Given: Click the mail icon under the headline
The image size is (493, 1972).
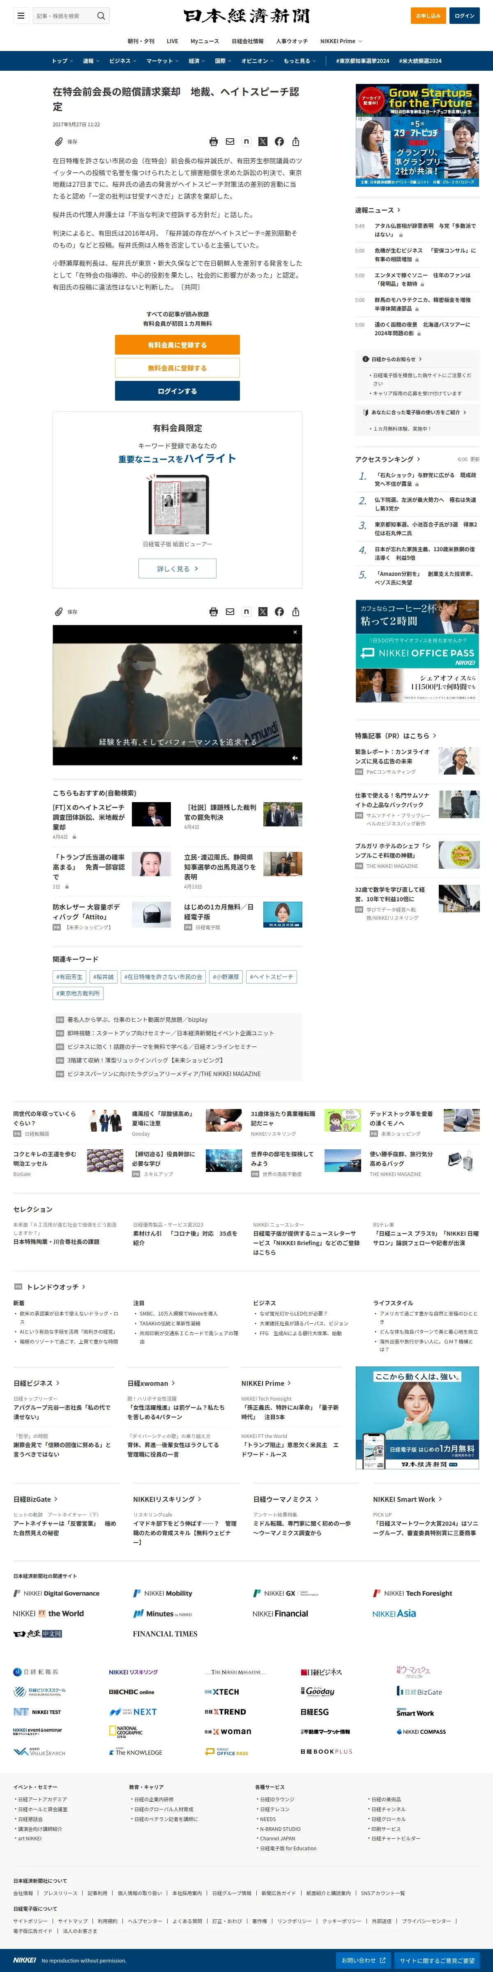Looking at the screenshot, I should point(230,142).
